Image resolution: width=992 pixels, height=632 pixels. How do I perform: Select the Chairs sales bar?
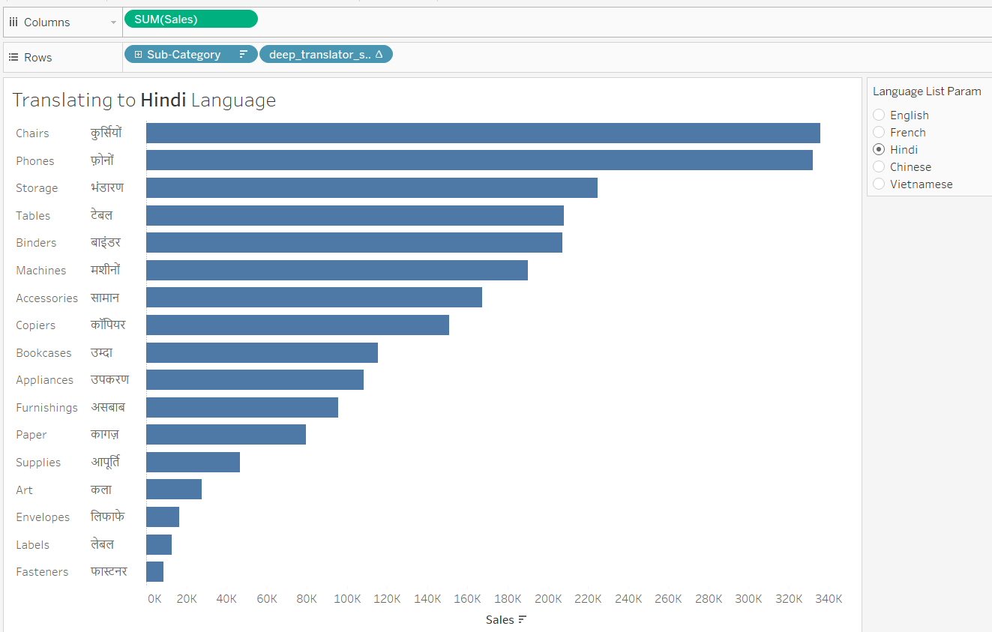pyautogui.click(x=483, y=133)
